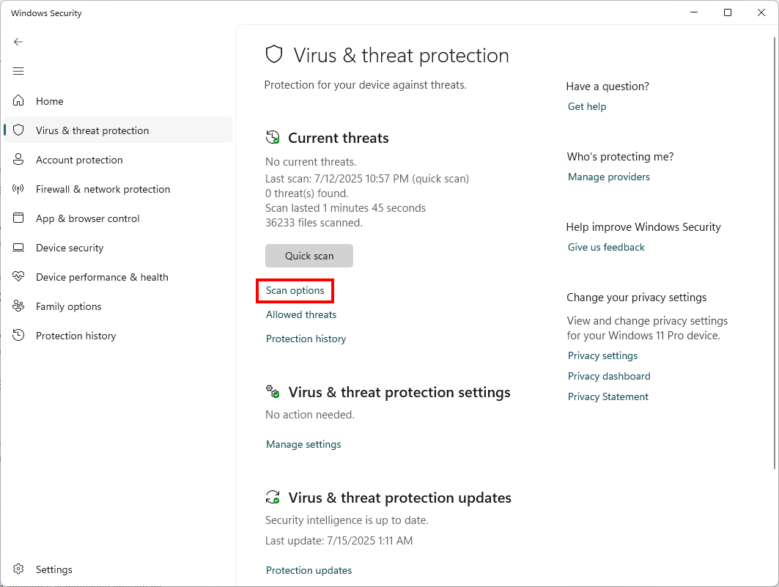Open Protection updates link

pos(309,570)
